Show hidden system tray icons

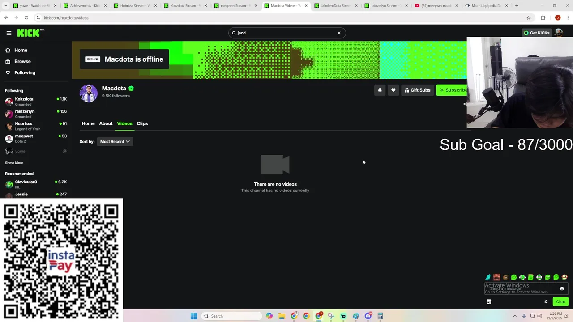[515, 316]
